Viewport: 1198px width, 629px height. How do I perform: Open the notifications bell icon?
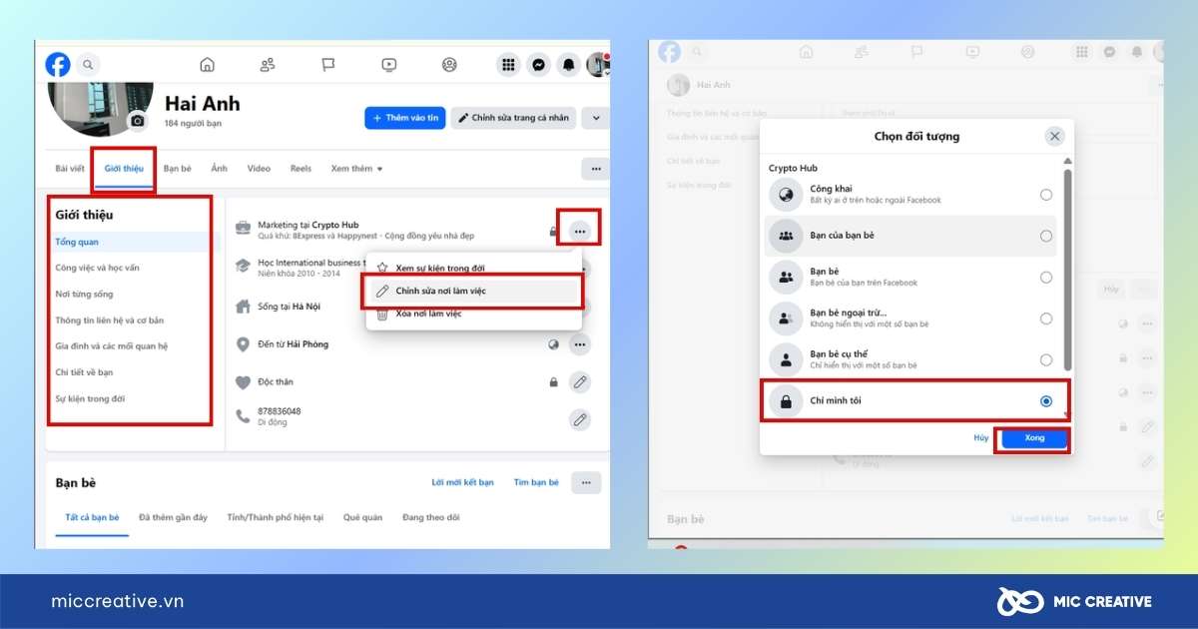[x=568, y=65]
